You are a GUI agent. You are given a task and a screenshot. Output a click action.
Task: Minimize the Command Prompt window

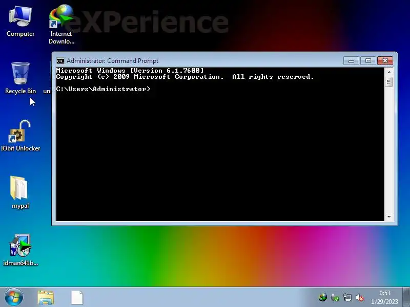click(351, 61)
